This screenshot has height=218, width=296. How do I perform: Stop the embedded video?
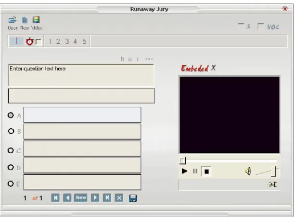tap(206, 172)
